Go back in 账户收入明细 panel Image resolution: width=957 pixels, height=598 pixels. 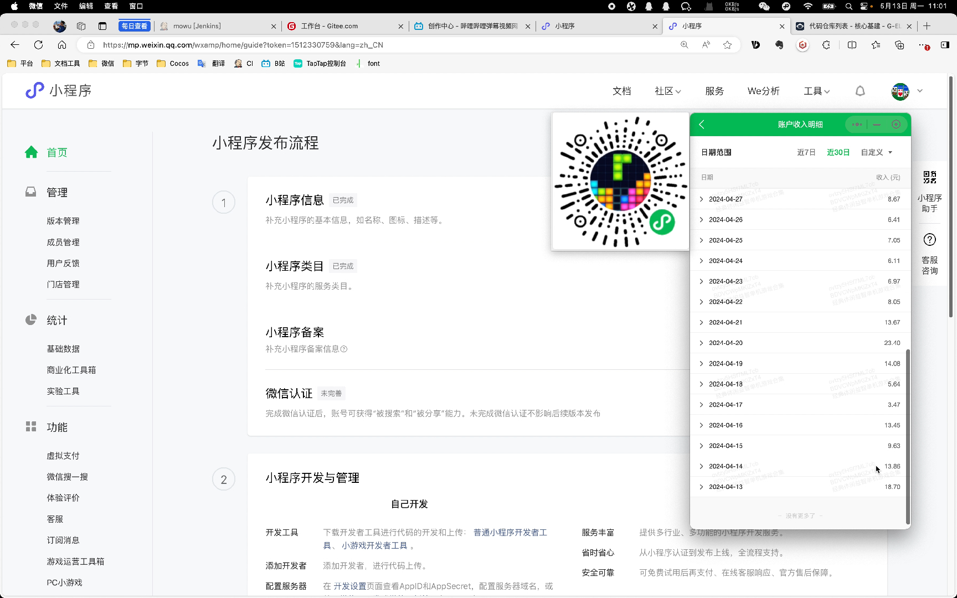click(702, 125)
